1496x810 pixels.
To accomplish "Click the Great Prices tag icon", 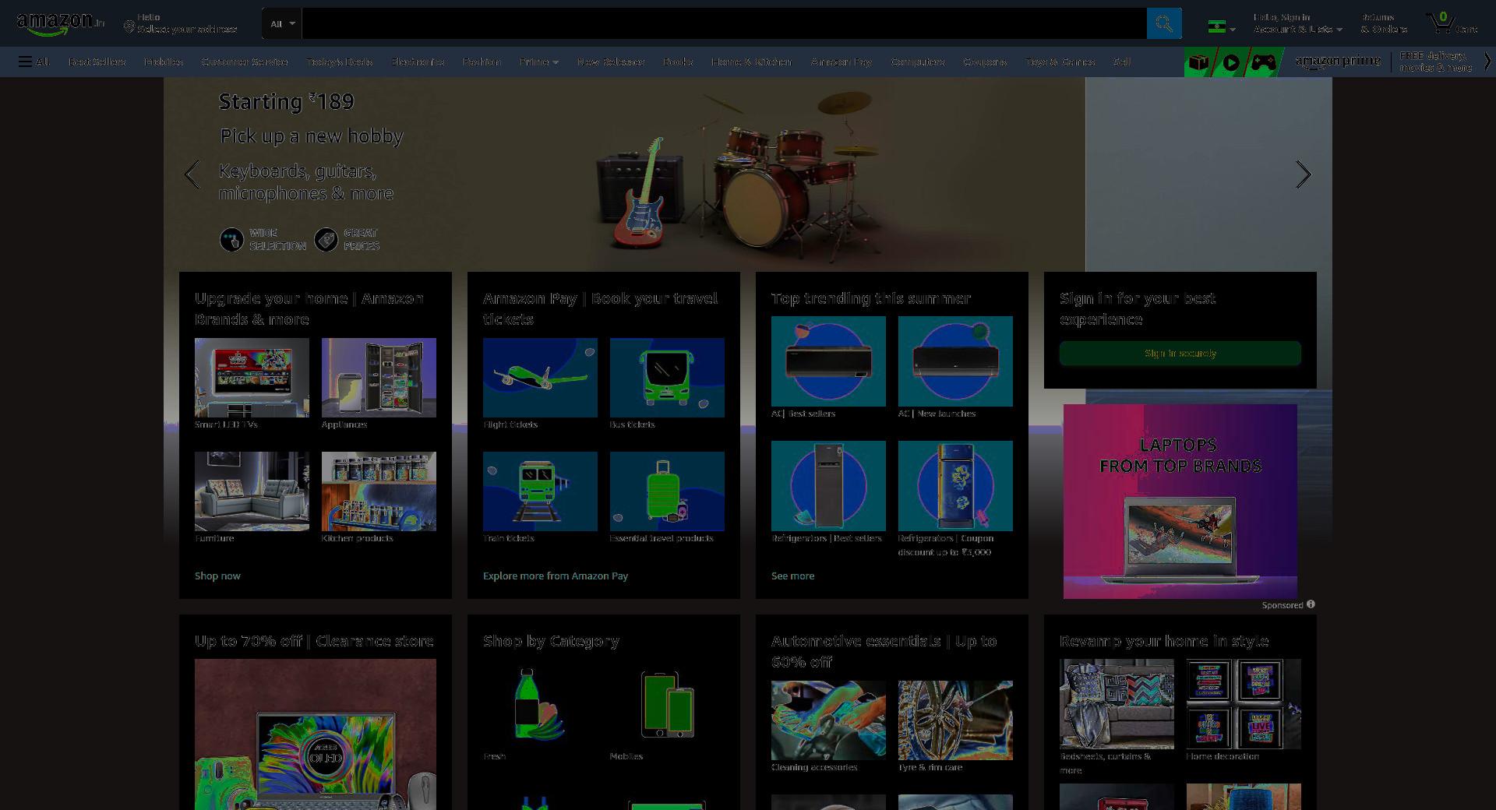I will click(326, 239).
